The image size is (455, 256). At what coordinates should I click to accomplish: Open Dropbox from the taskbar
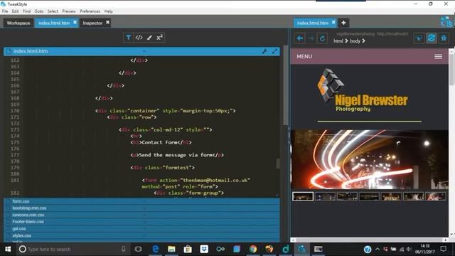coord(204,249)
